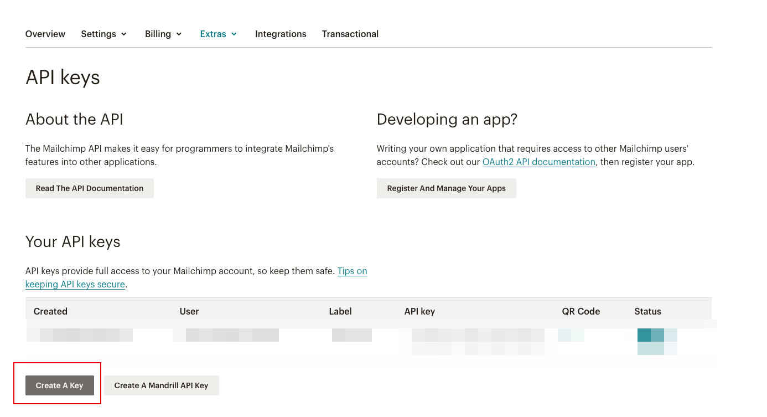The image size is (767, 417).
Task: Open the Overview tab
Action: [x=45, y=34]
